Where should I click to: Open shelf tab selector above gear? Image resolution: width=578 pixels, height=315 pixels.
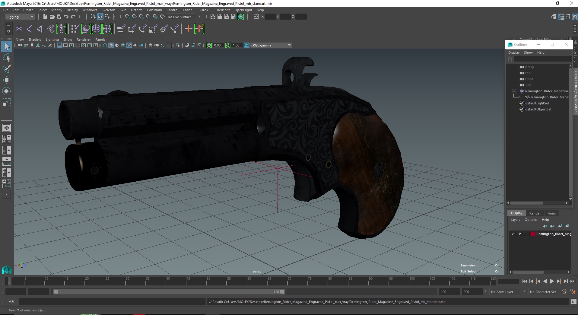(x=8, y=26)
